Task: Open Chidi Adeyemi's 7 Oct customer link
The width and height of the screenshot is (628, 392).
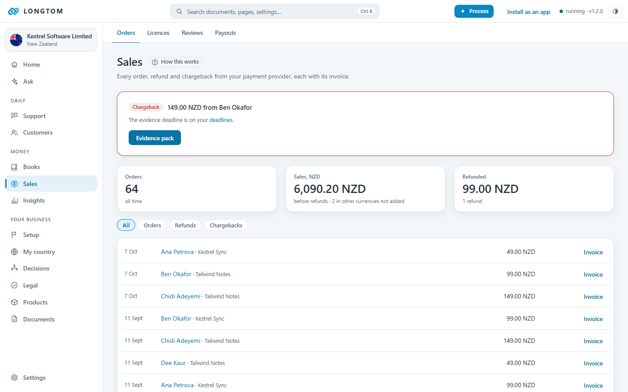Action: 181,296
